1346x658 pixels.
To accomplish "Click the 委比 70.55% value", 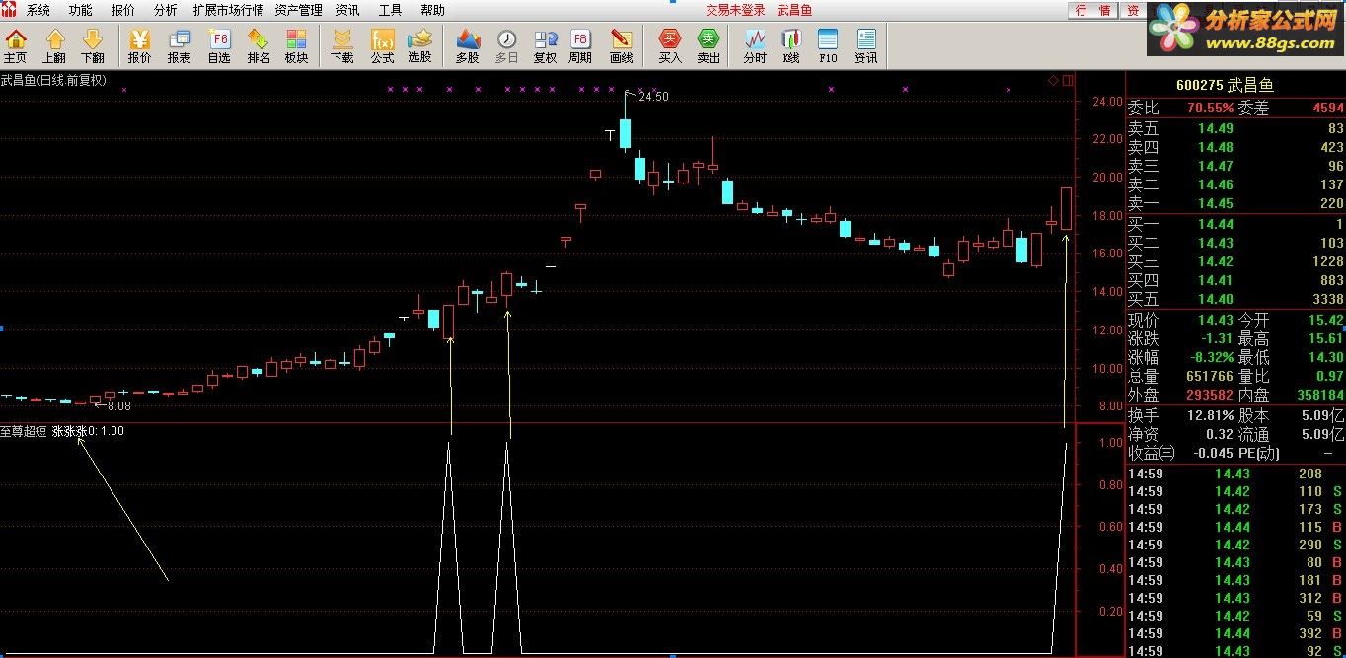I will tap(1210, 108).
